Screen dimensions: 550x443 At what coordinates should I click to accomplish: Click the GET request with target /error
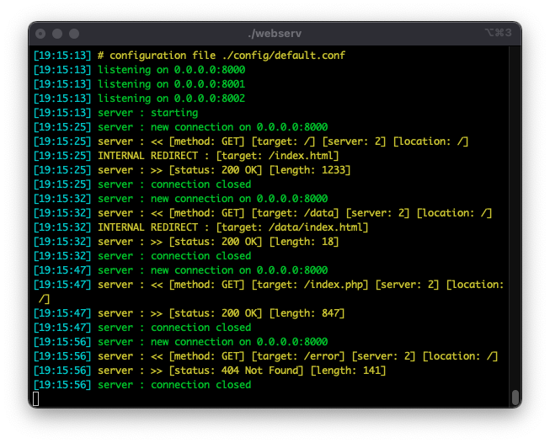coord(265,356)
